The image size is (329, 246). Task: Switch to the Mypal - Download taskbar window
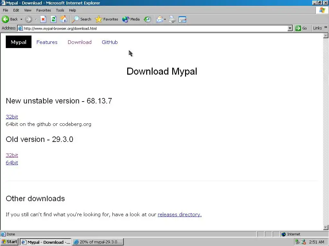[46, 242]
